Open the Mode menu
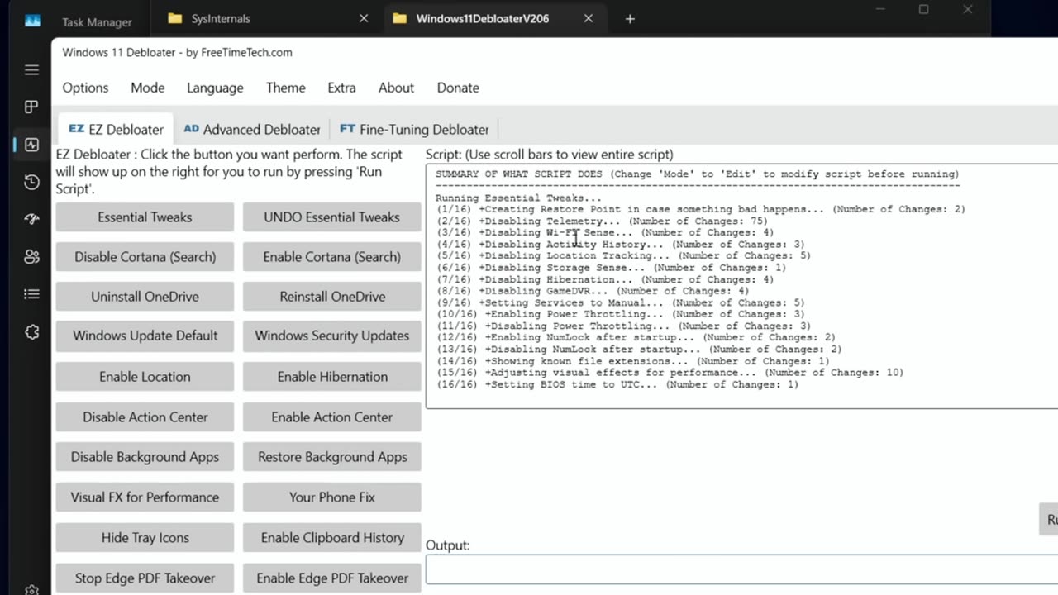This screenshot has width=1058, height=595. (x=147, y=88)
